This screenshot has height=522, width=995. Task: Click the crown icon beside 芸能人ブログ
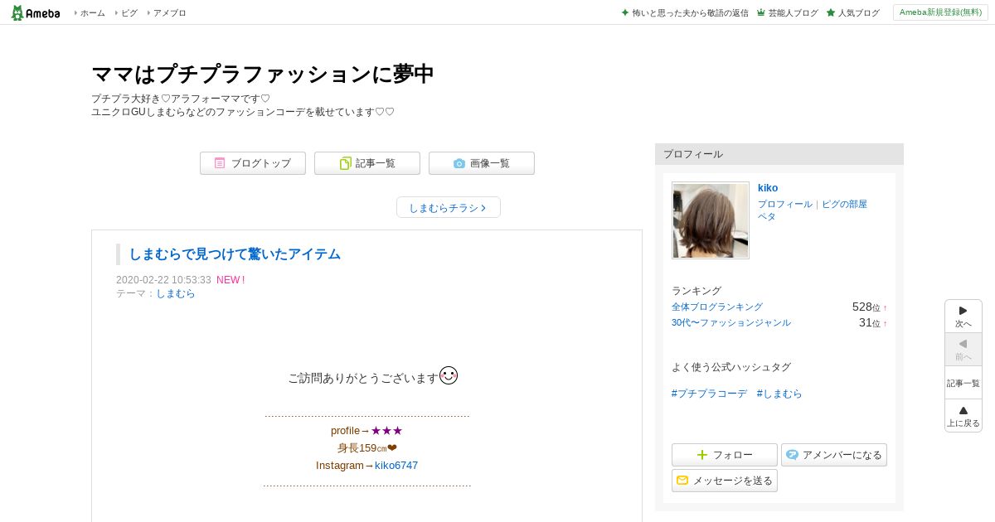point(761,12)
